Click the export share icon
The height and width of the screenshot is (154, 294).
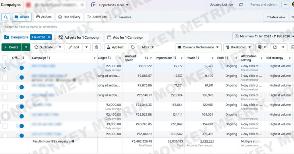pos(275,47)
